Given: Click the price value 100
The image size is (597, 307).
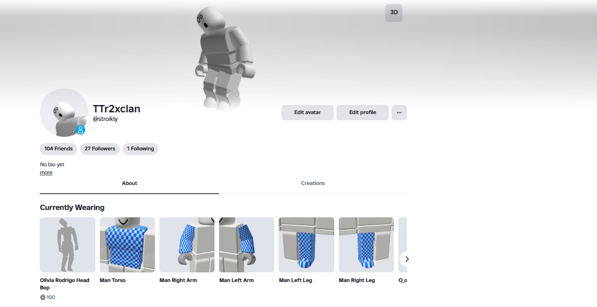Looking at the screenshot, I should pyautogui.click(x=51, y=297).
